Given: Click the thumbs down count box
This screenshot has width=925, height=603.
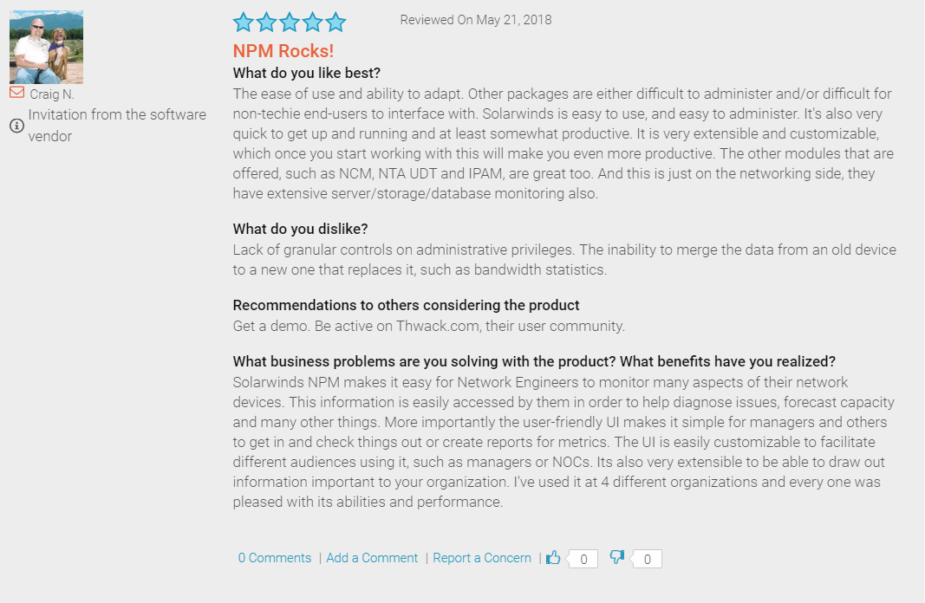Looking at the screenshot, I should 647,559.
